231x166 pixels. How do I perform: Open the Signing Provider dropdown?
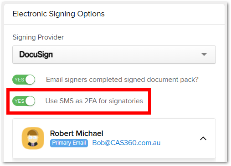click(114, 55)
